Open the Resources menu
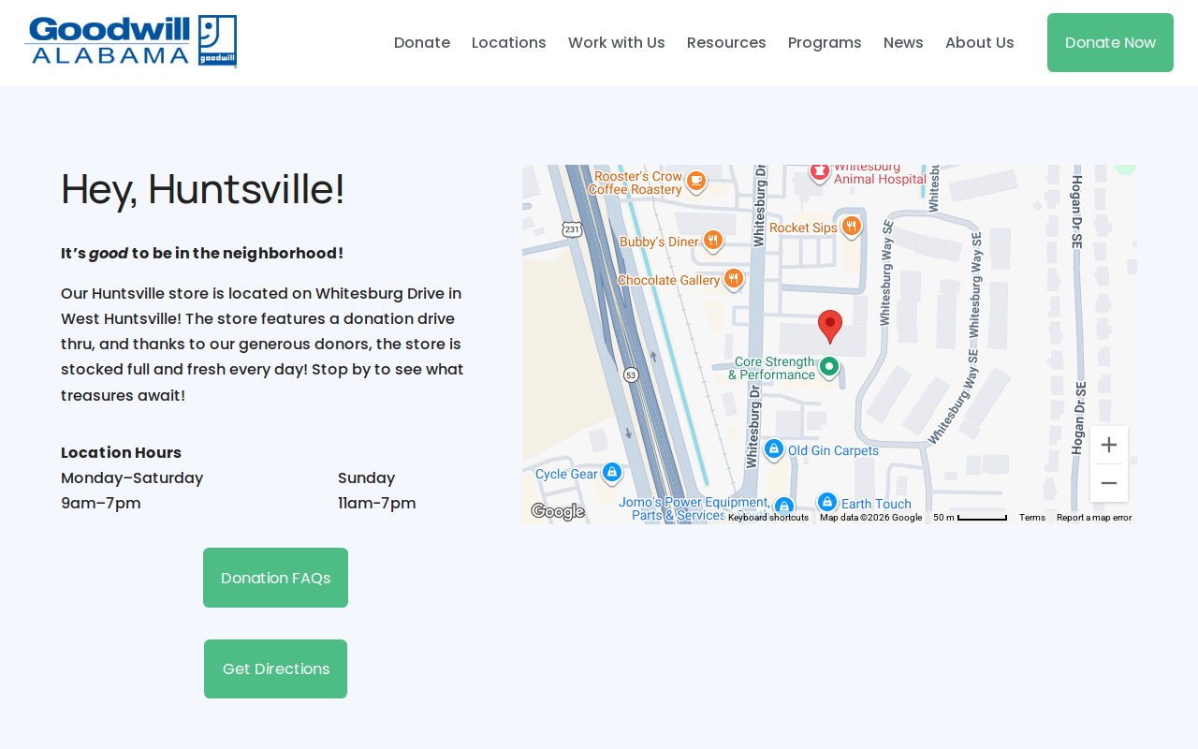The width and height of the screenshot is (1198, 749). [726, 42]
